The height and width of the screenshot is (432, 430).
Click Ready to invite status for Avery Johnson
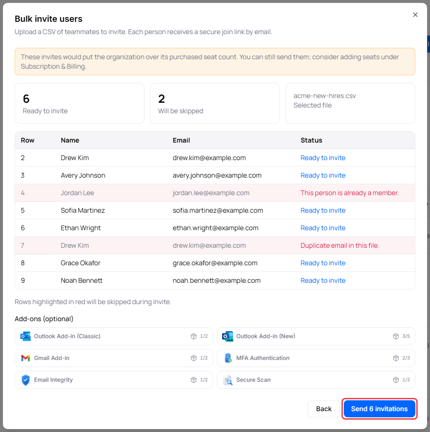(x=323, y=175)
